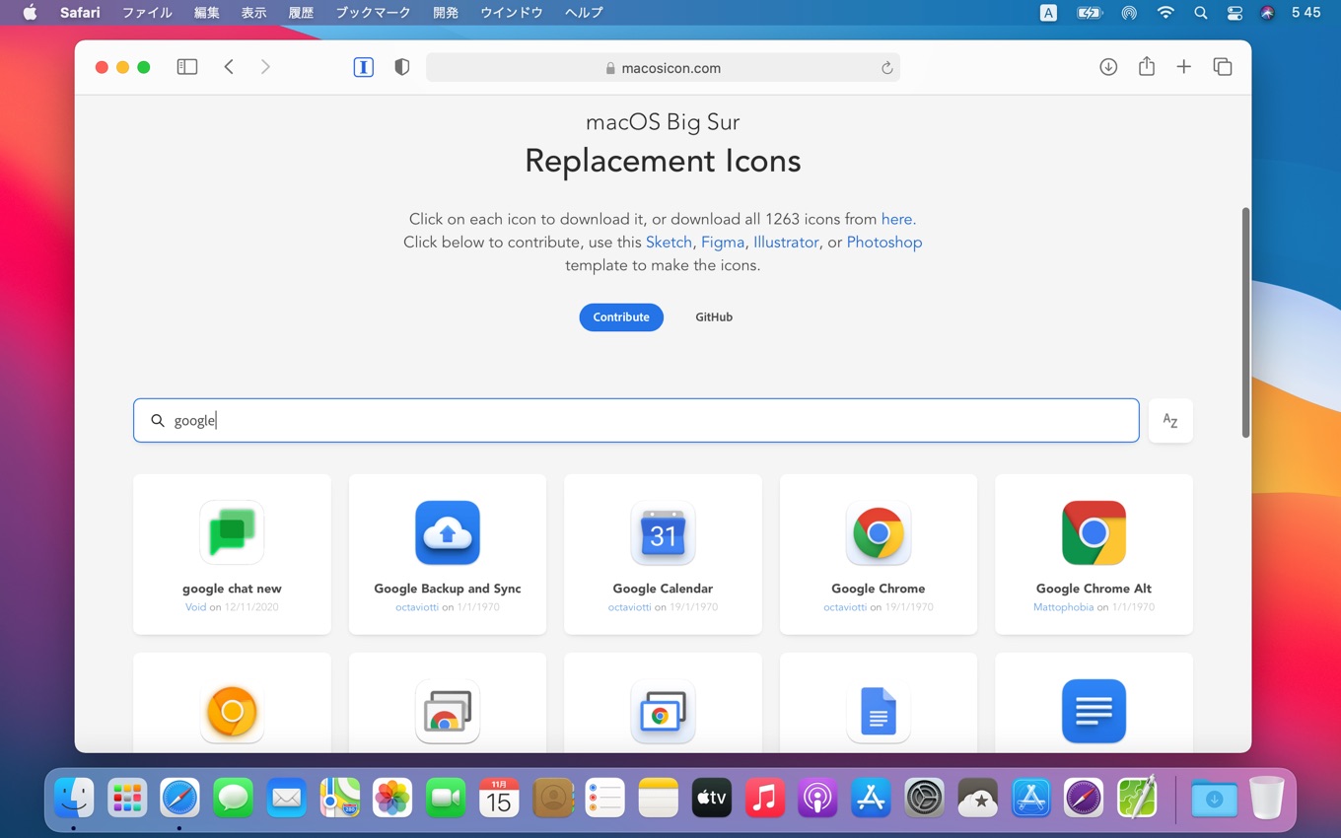Viewport: 1341px width, 838px height.
Task: Open the Trash in the Dock
Action: [x=1267, y=798]
